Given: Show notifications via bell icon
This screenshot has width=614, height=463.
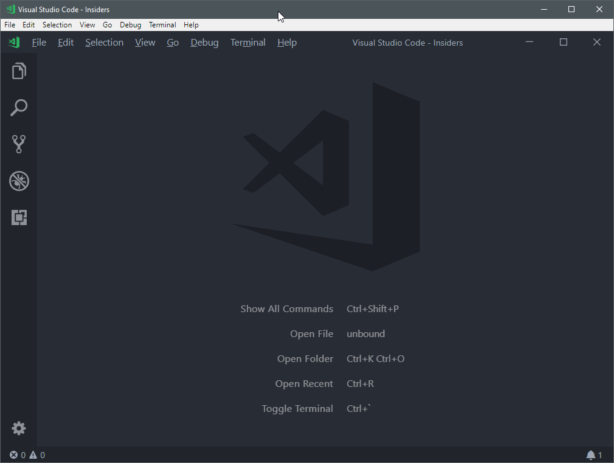Looking at the screenshot, I should click(x=594, y=454).
